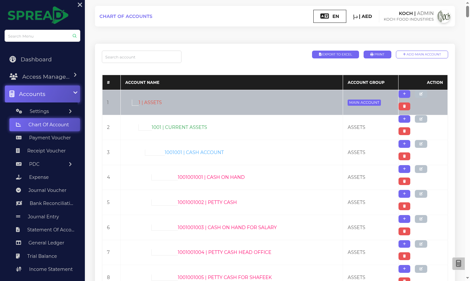Edit the 1 | ASSETS account
Viewport: 470px width, 281px height.
tap(421, 94)
